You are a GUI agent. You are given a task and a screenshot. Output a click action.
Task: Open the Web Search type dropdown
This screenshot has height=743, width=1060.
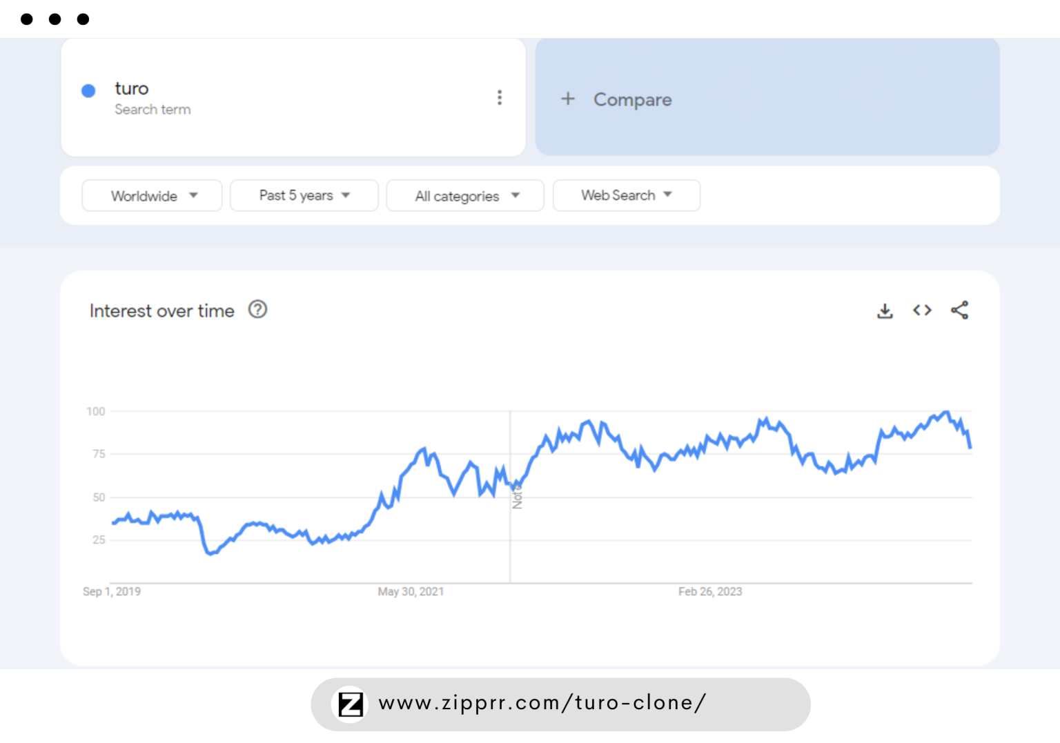[x=626, y=196]
